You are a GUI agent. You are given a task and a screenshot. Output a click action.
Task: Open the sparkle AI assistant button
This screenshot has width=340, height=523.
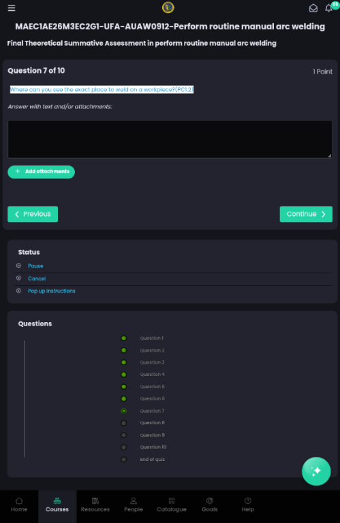[316, 471]
